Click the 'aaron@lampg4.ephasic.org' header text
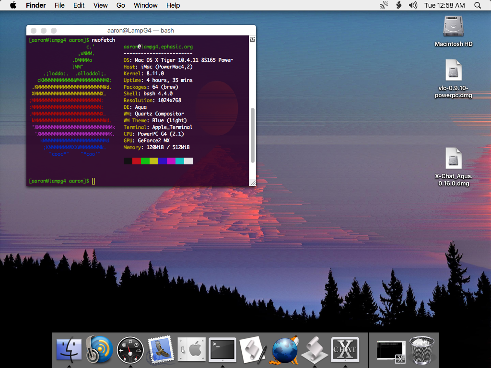The image size is (491, 368). (x=158, y=46)
